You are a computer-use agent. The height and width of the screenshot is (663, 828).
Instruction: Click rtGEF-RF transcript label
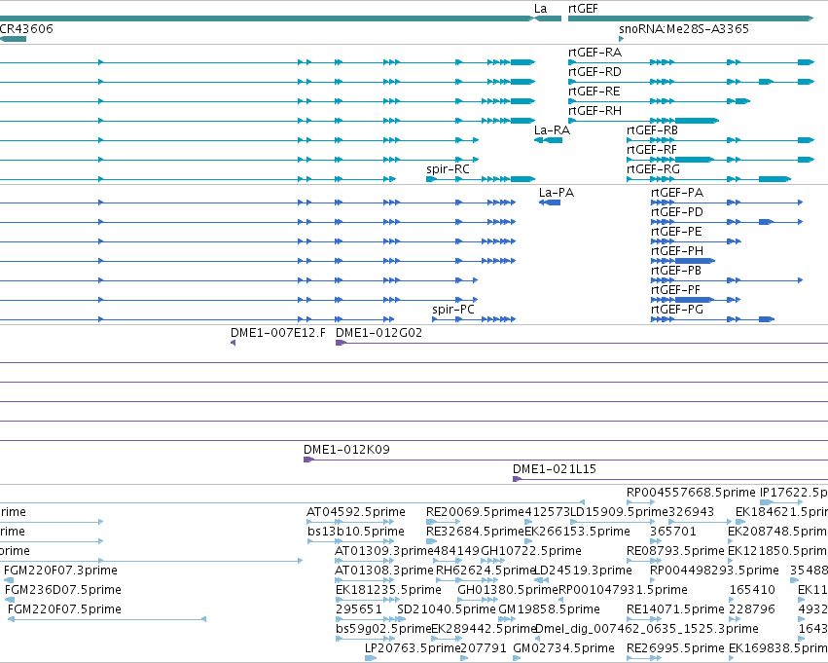(x=652, y=150)
